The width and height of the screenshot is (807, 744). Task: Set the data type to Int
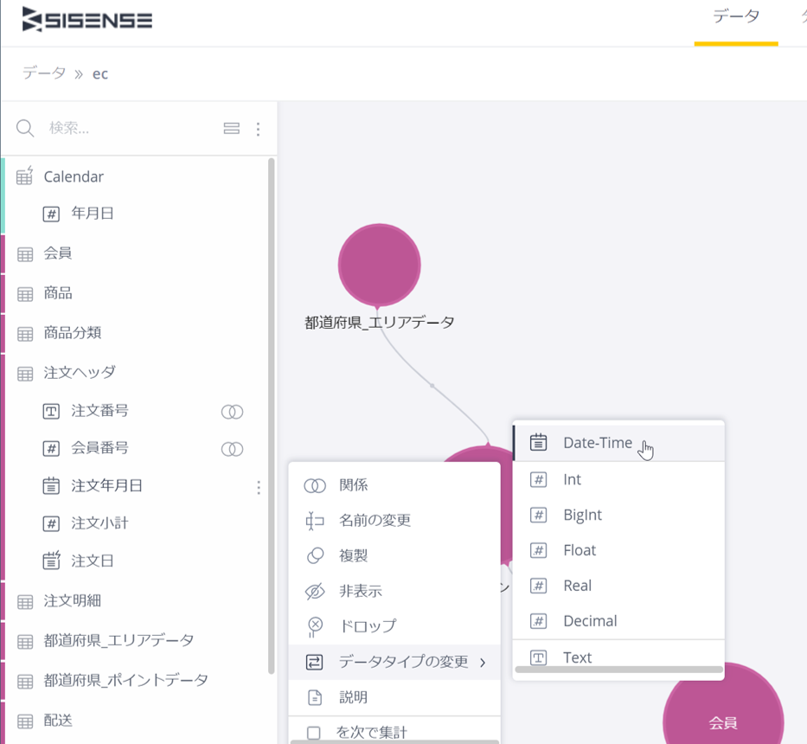coord(619,479)
